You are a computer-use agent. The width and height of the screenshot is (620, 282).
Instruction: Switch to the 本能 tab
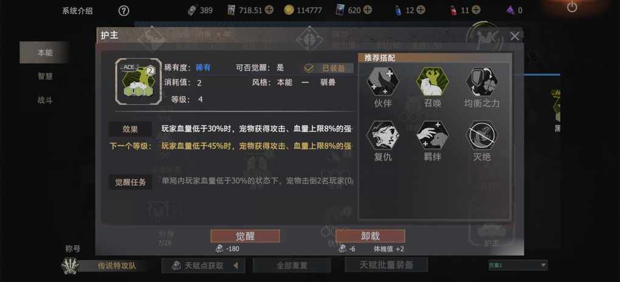coord(45,52)
